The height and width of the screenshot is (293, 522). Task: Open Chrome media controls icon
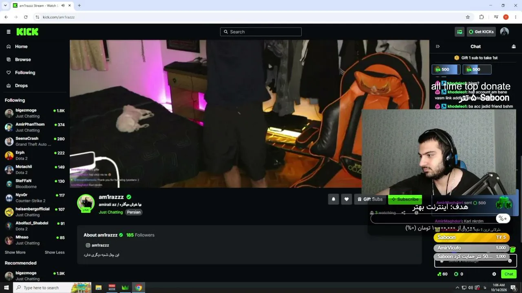pos(496,17)
